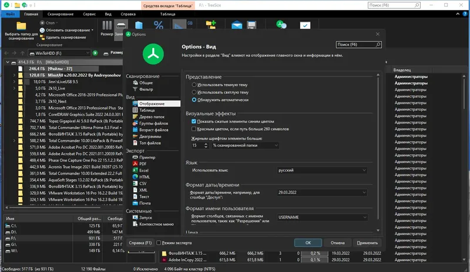The width and height of the screenshot is (470, 272).
Task: Open Текст export settings
Action: (144, 196)
